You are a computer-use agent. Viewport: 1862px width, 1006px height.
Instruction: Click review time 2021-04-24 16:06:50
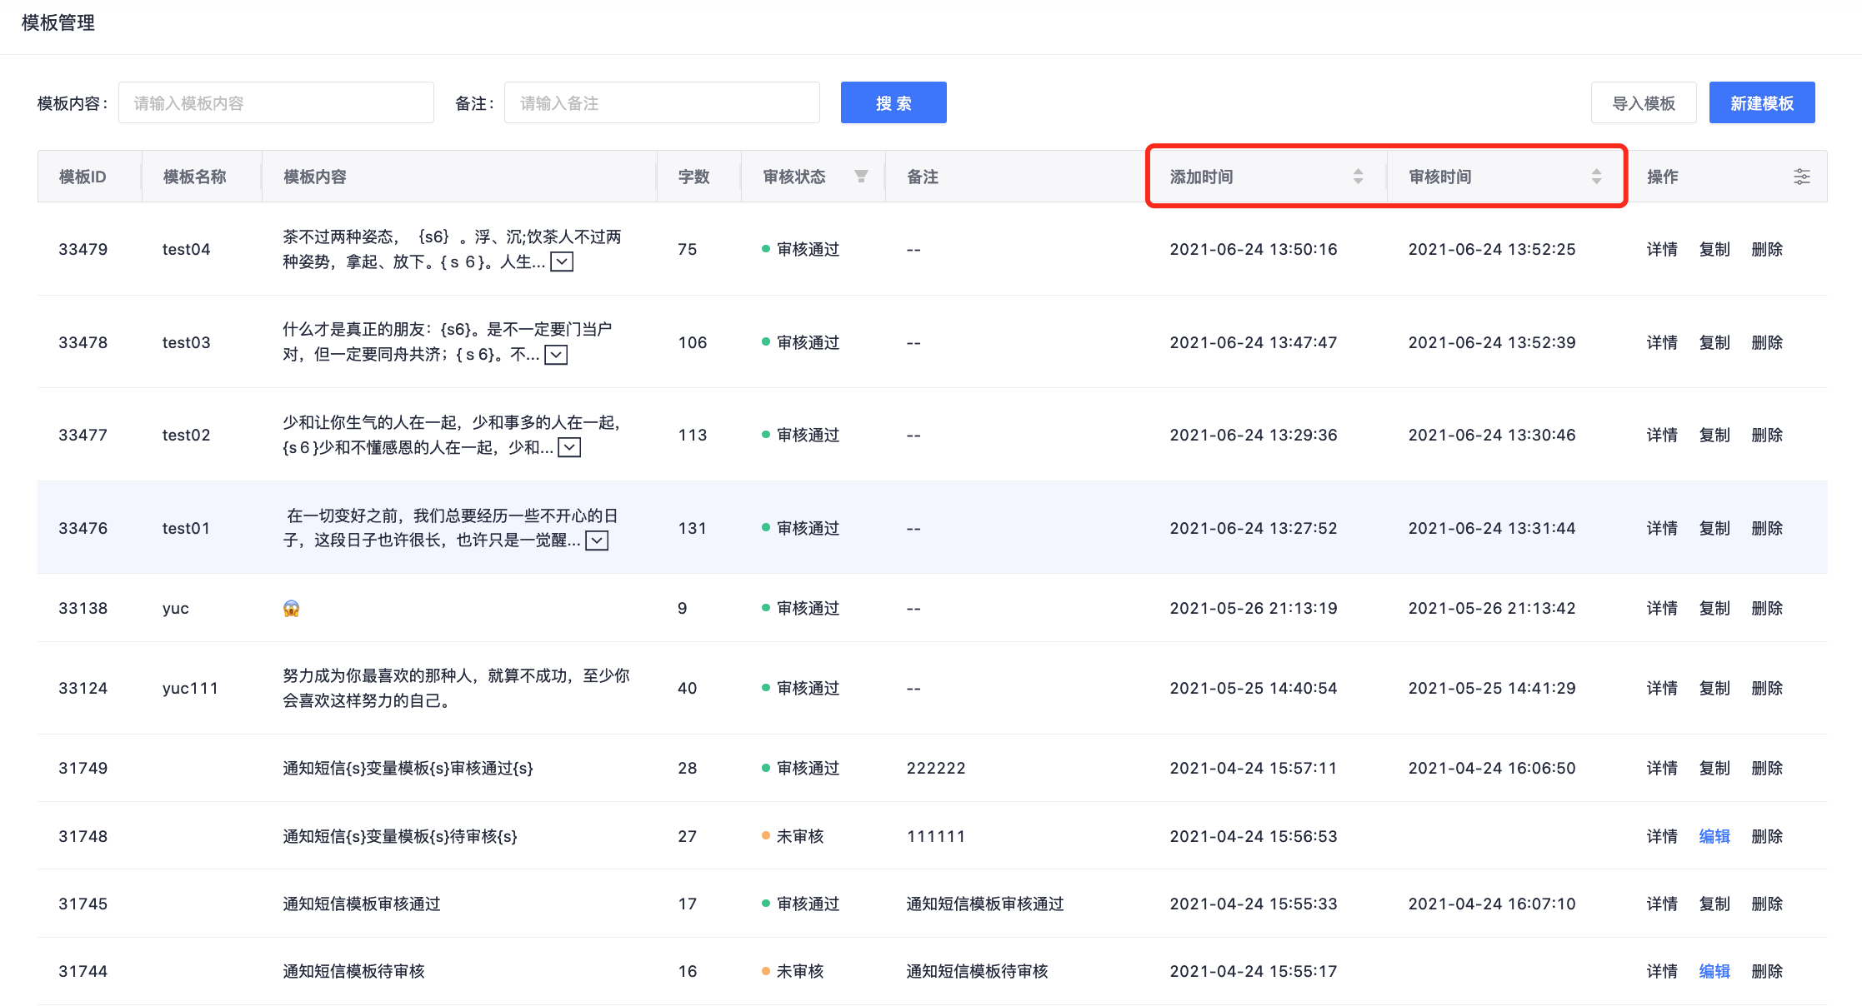[x=1492, y=768]
